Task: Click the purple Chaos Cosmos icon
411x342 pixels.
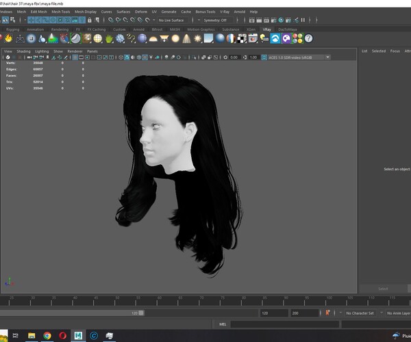Action: click(286, 38)
